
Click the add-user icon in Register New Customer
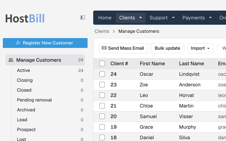(x=18, y=43)
